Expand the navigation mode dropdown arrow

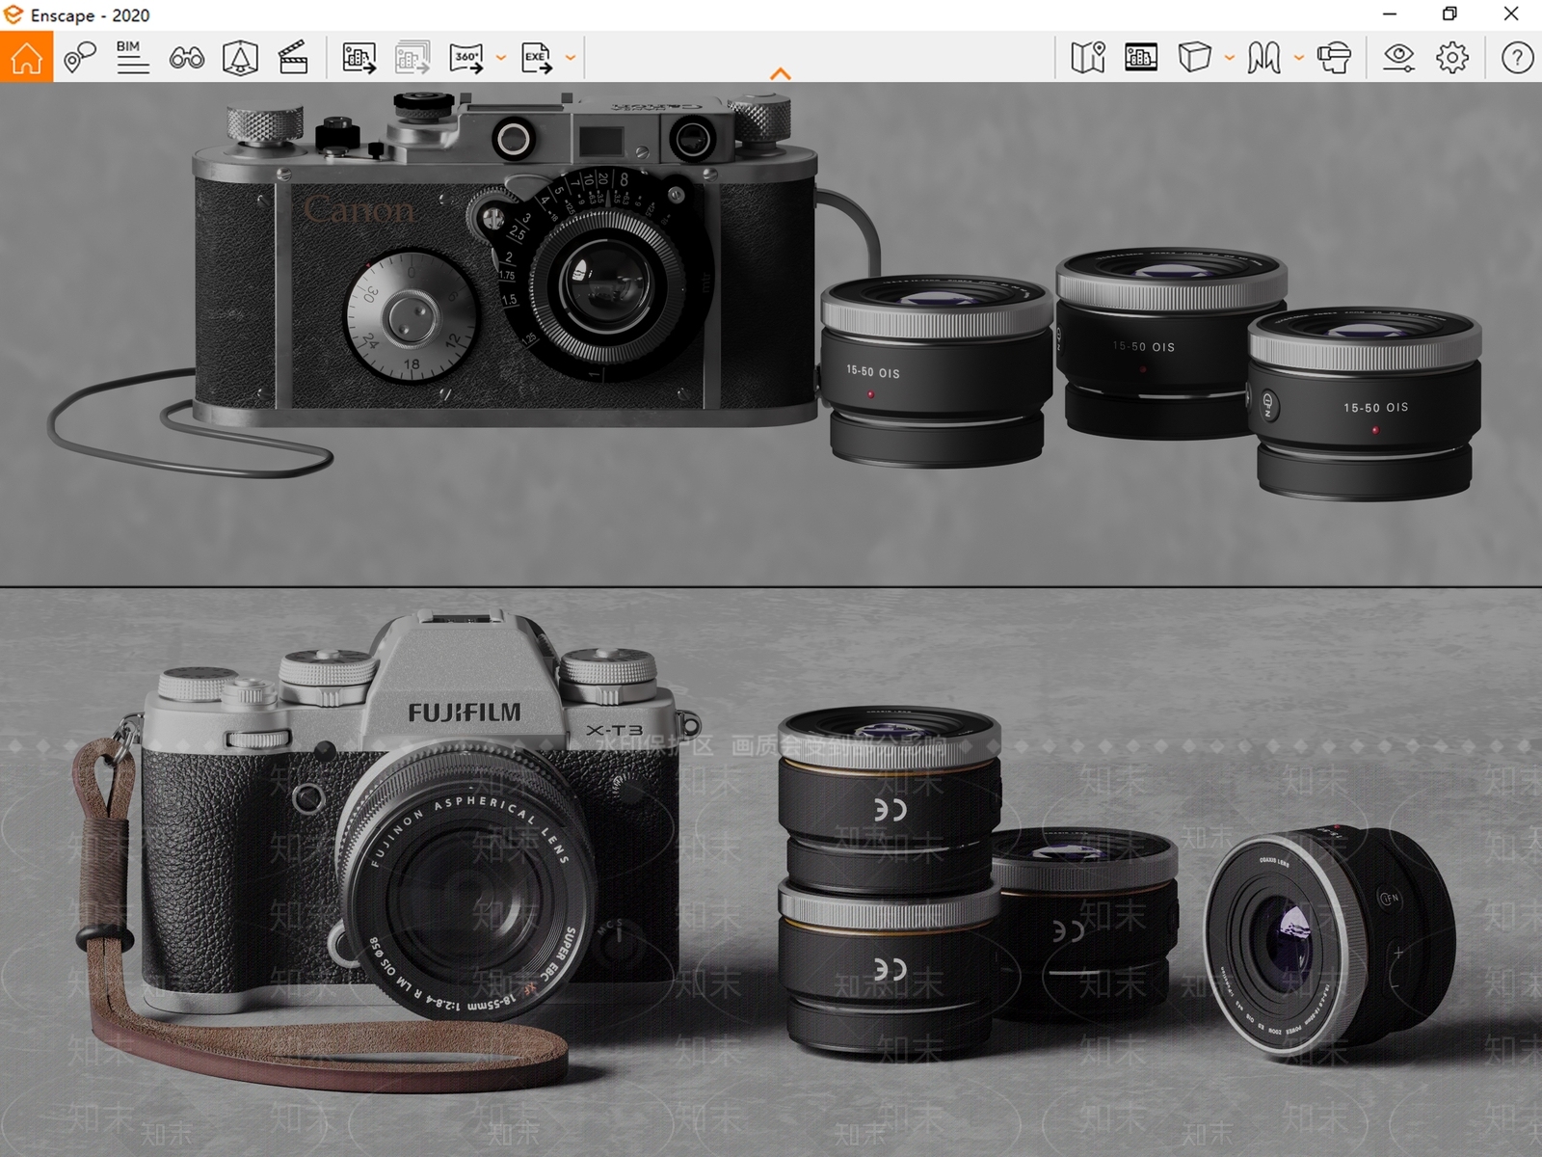1298,58
